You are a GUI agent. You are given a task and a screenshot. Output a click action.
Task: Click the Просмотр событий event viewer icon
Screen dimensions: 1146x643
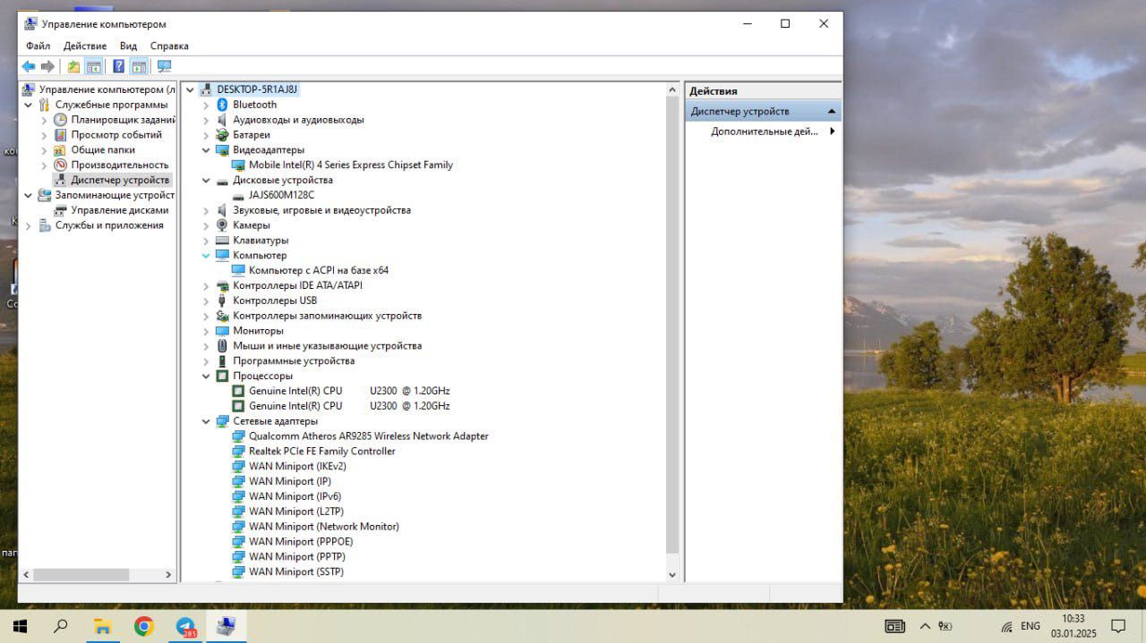(60, 135)
